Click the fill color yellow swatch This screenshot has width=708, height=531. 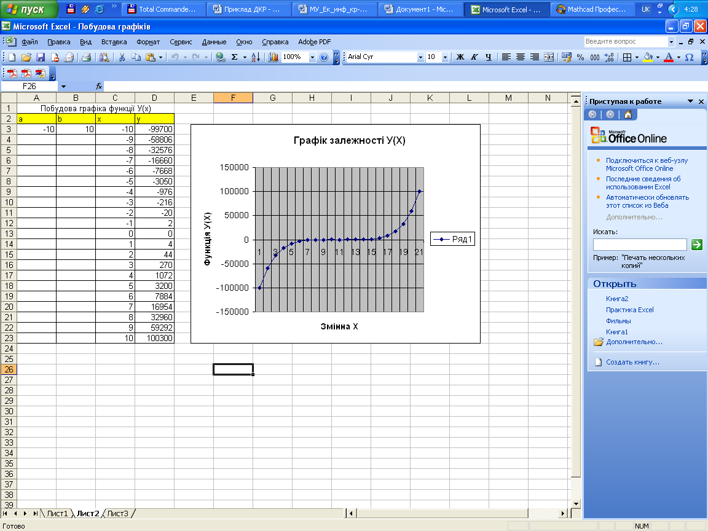click(648, 57)
